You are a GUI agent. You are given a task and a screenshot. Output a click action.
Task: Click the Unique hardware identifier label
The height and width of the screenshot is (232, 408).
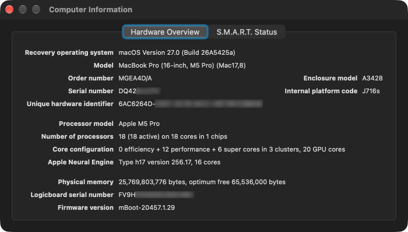pos(70,104)
